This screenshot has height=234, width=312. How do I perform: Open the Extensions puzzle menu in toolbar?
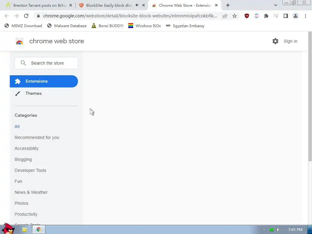click(x=266, y=16)
